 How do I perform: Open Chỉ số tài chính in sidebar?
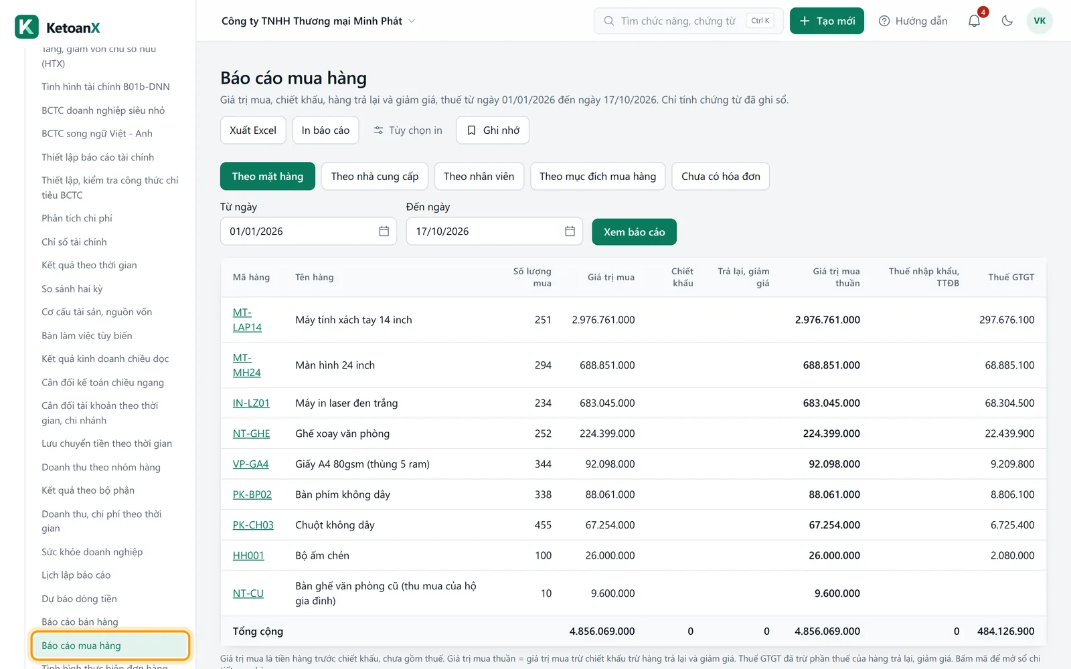(x=74, y=242)
